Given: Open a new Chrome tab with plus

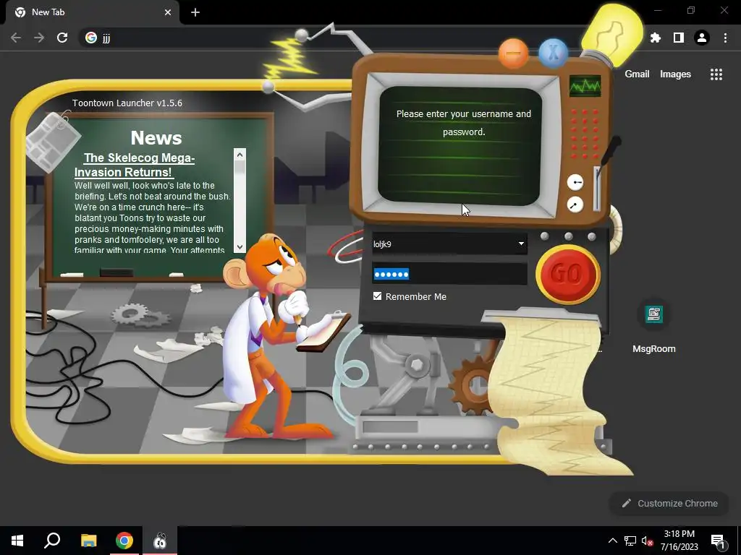Looking at the screenshot, I should pos(195,12).
